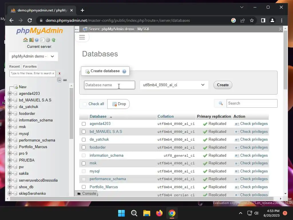The image size is (293, 220).
Task: Clear the navigation filter red X
Action: coord(60,74)
